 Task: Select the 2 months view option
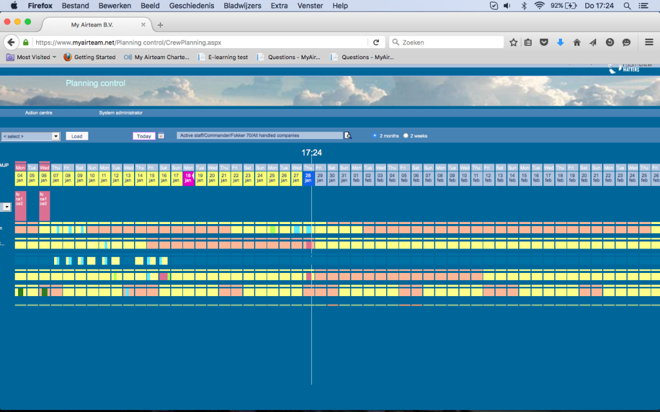click(x=375, y=136)
